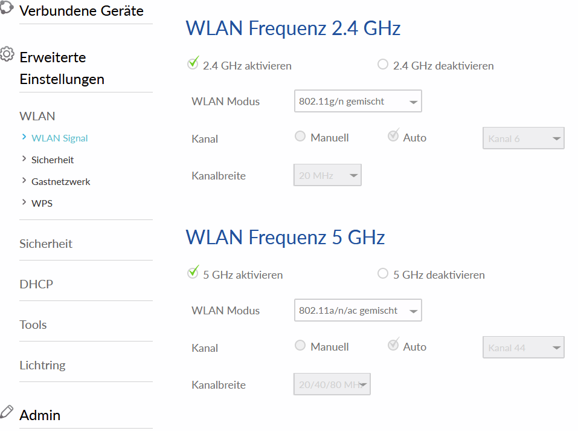Expand the 20 MHz Kanalbreite dropdown
Viewport: 578px width, 431px height.
327,176
